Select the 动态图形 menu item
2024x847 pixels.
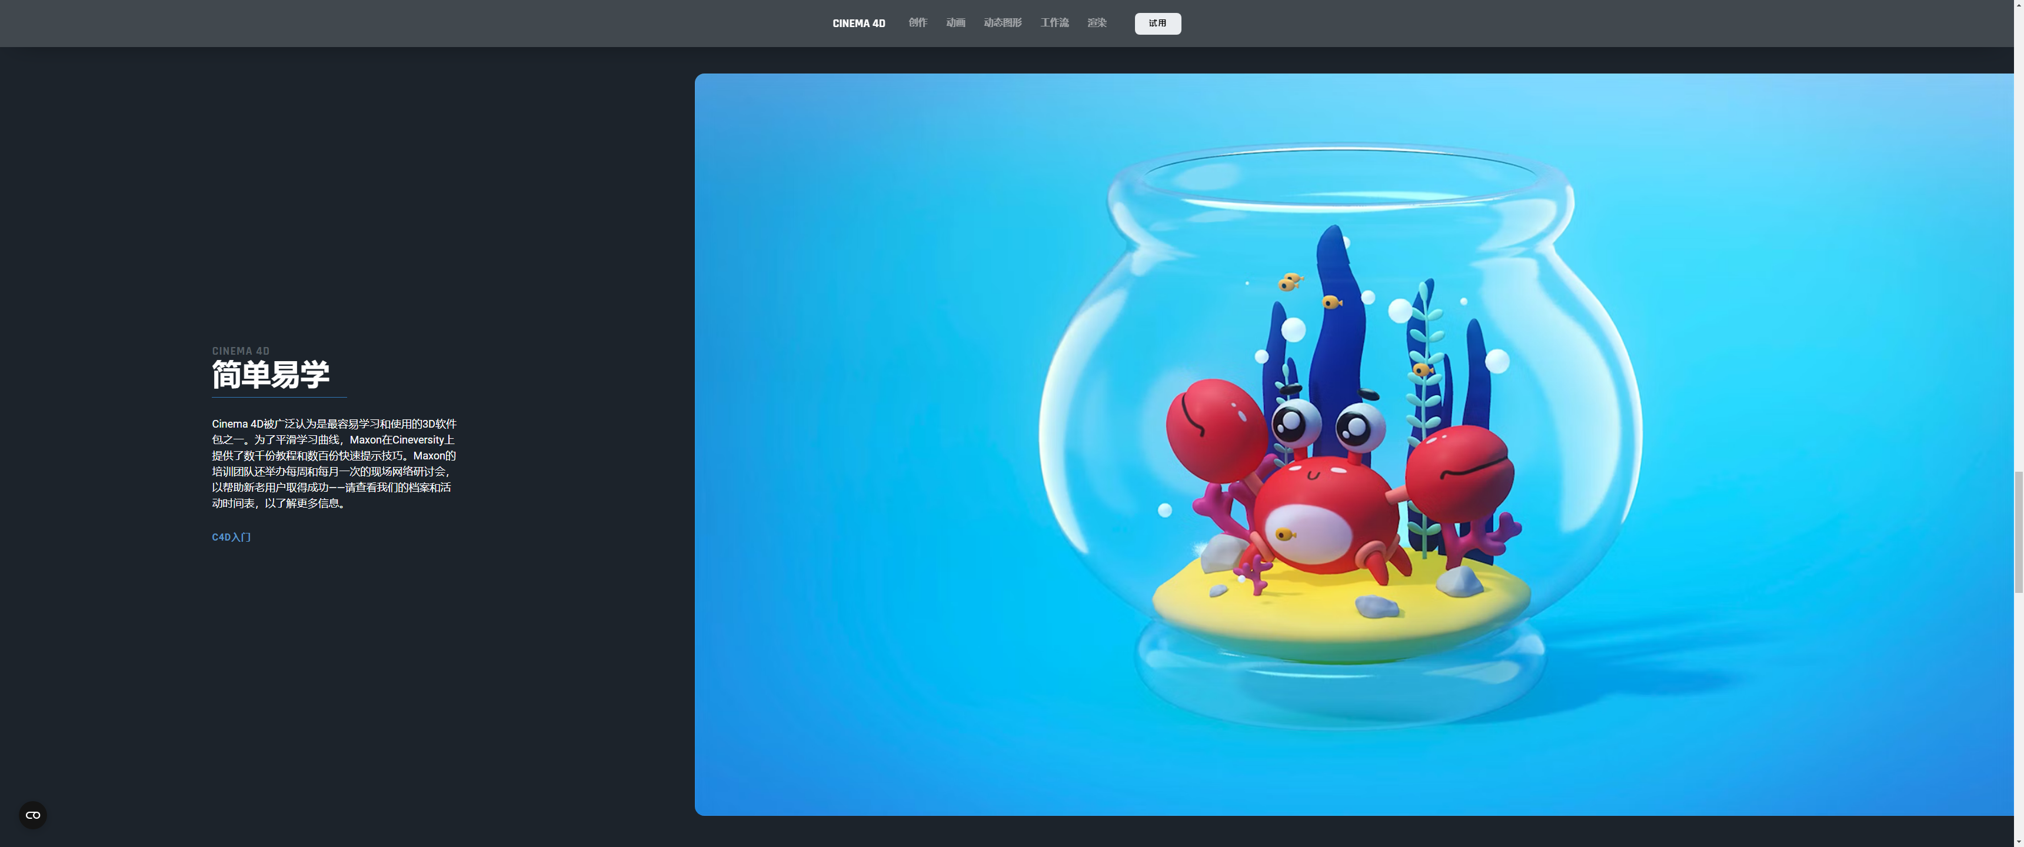point(1003,23)
